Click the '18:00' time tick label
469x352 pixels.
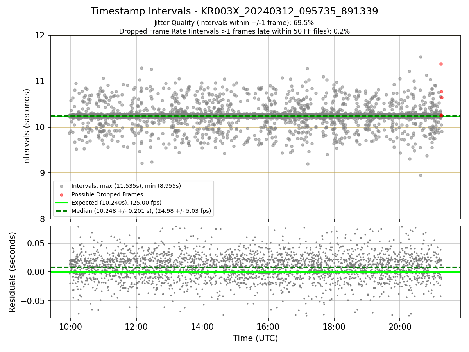334,327
